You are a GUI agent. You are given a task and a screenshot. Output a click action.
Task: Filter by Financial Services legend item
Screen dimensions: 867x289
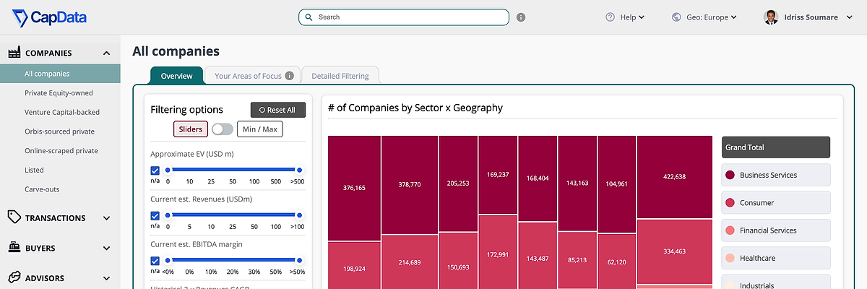(776, 230)
